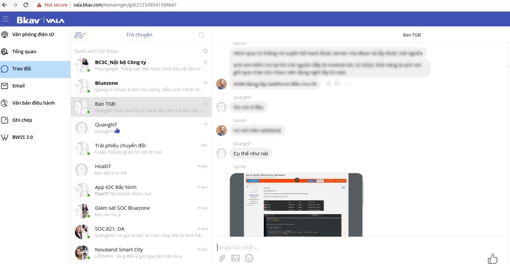The width and height of the screenshot is (510, 264).
Task: Select the Ban TGĐ conversation in list
Action: 141,107
